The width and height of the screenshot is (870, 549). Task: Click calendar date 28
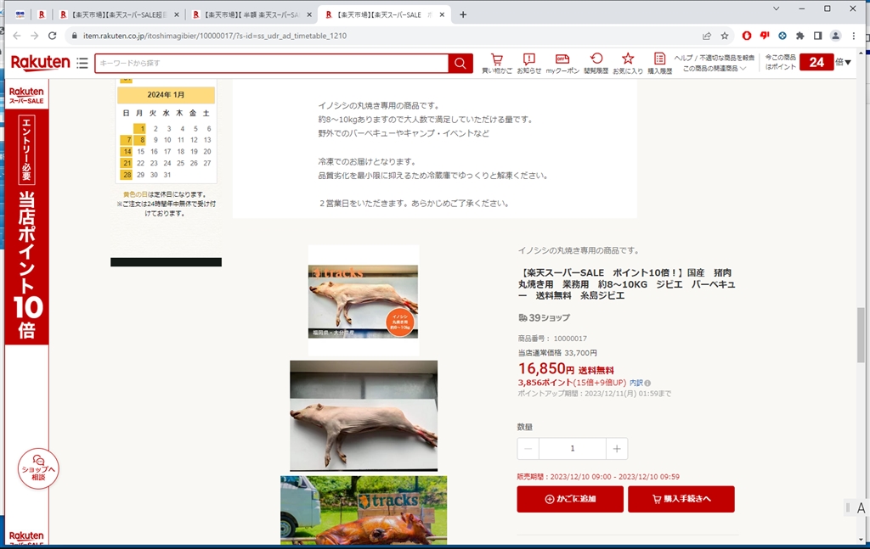click(x=127, y=175)
